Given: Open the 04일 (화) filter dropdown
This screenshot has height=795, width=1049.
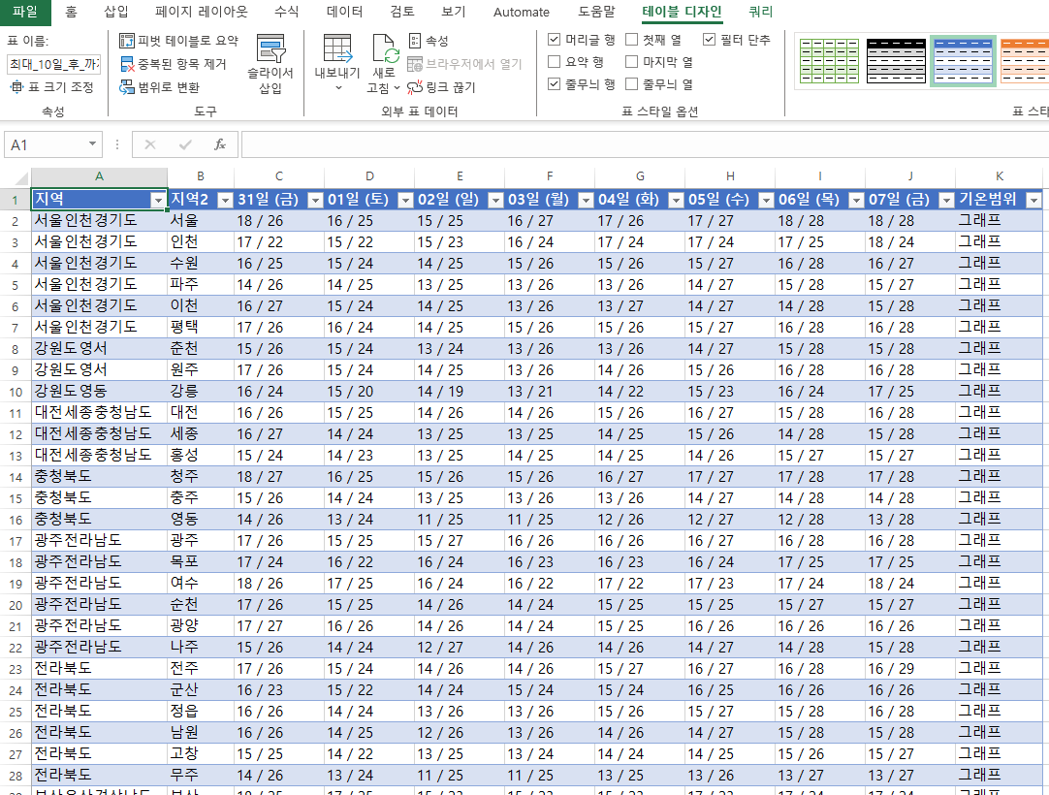Looking at the screenshot, I should (x=677, y=200).
